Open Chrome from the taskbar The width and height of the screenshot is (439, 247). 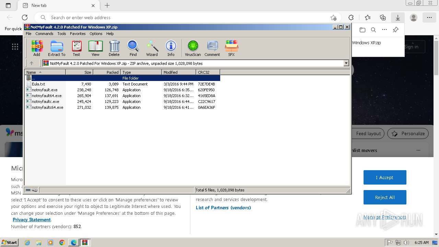point(62,243)
